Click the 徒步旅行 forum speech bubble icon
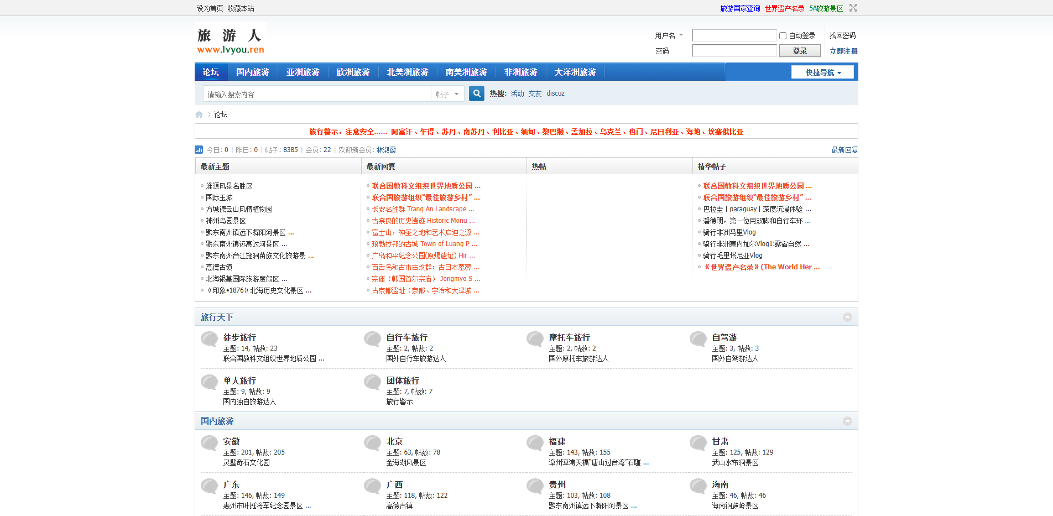The image size is (1053, 516). 209,338
